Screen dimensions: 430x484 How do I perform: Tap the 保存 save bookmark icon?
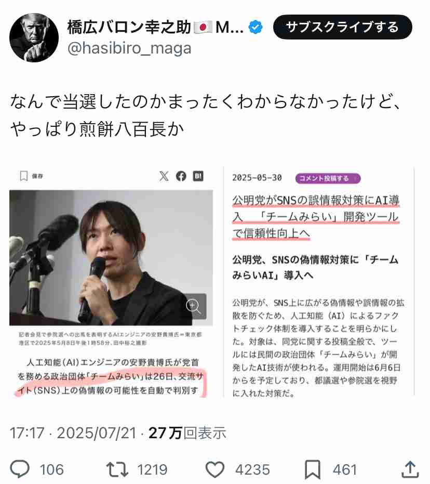(24, 176)
